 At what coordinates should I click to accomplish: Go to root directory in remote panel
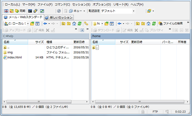tap(143, 23)
